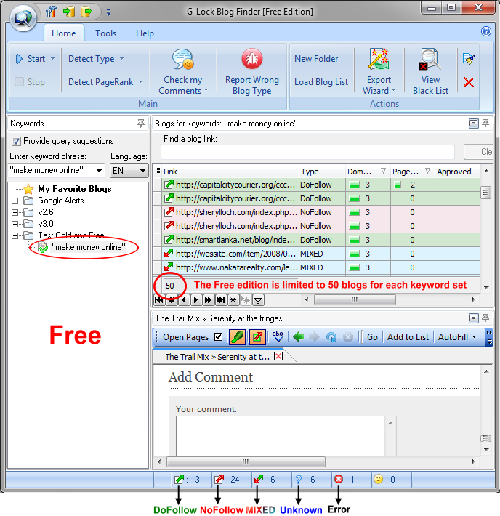Go to next record in blog list navigator
The image size is (500, 516).
195,300
